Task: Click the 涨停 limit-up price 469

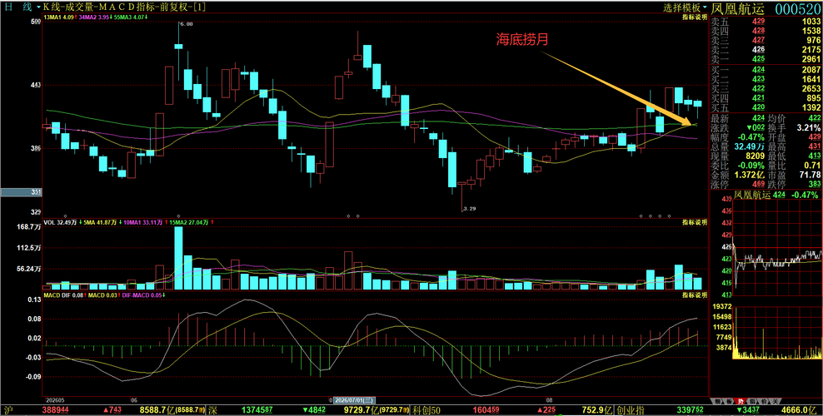Action: click(x=758, y=184)
